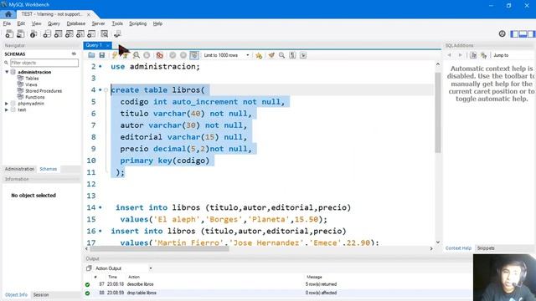Image resolution: width=536 pixels, height=301 pixels.
Task: Toggle word wrap icon in editor toolbar
Action: (x=303, y=55)
